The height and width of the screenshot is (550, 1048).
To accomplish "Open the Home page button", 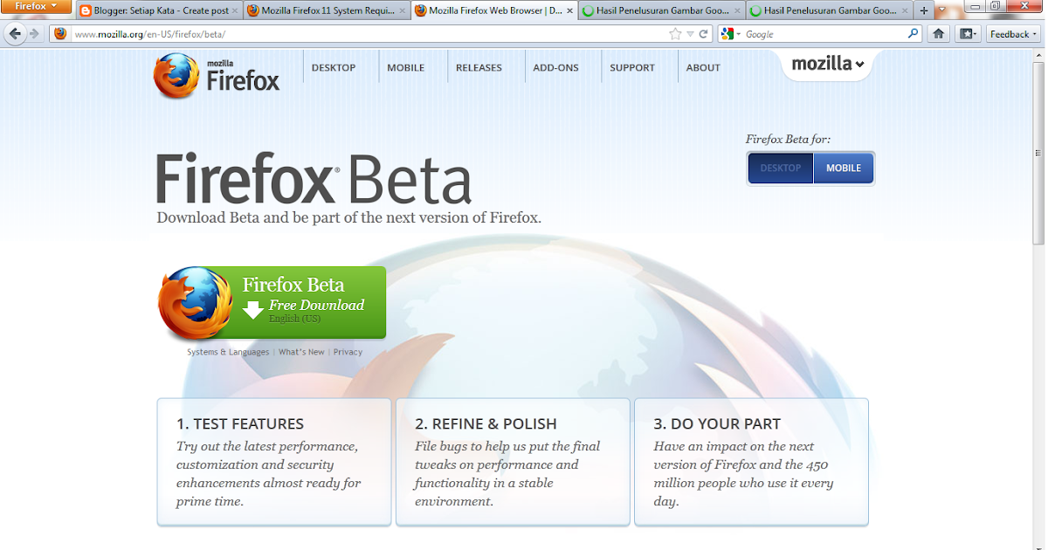I will [938, 34].
